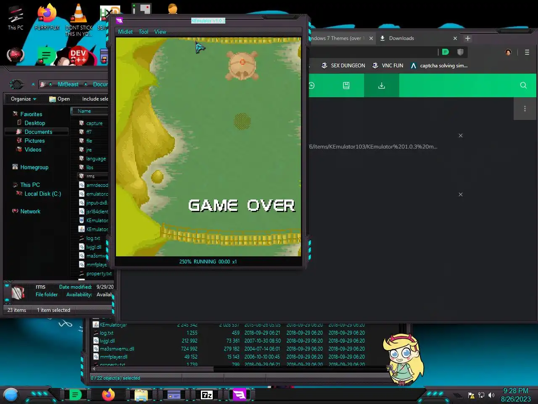Select the language folder in Explorer
This screenshot has width=538, height=404.
click(95, 159)
